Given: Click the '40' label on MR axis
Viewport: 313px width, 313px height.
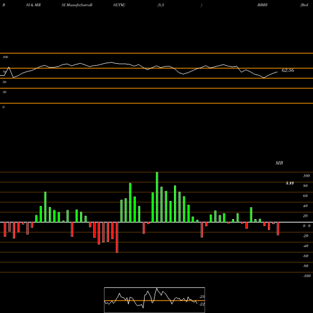Looking at the screenshot, I should coord(305,206).
